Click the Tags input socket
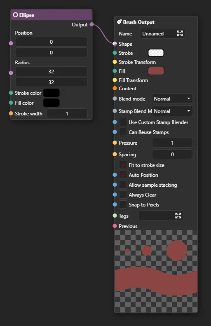Viewport: 211px width, 326px height. [115, 216]
